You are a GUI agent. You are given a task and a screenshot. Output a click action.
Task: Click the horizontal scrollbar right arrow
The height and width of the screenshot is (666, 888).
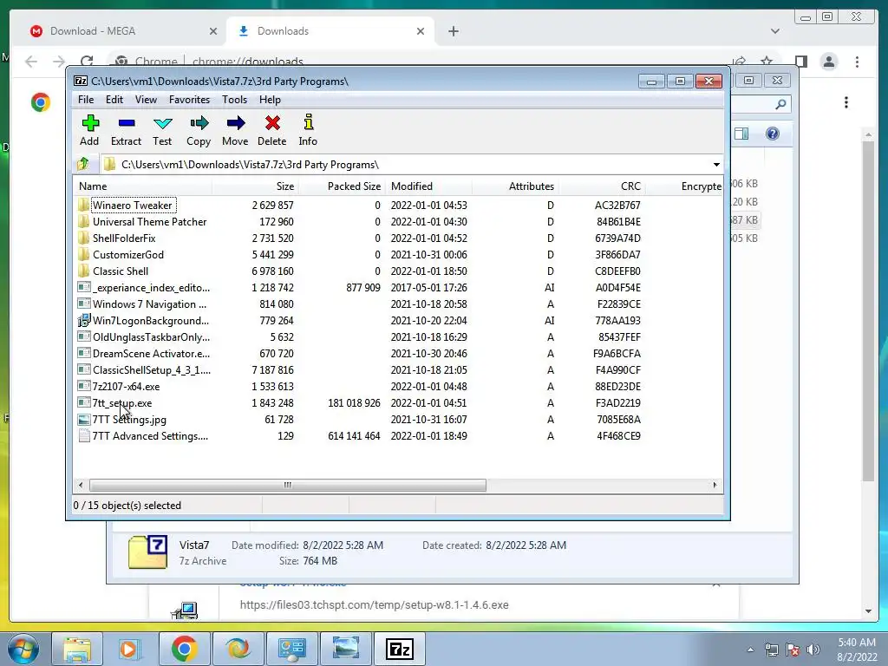click(715, 485)
